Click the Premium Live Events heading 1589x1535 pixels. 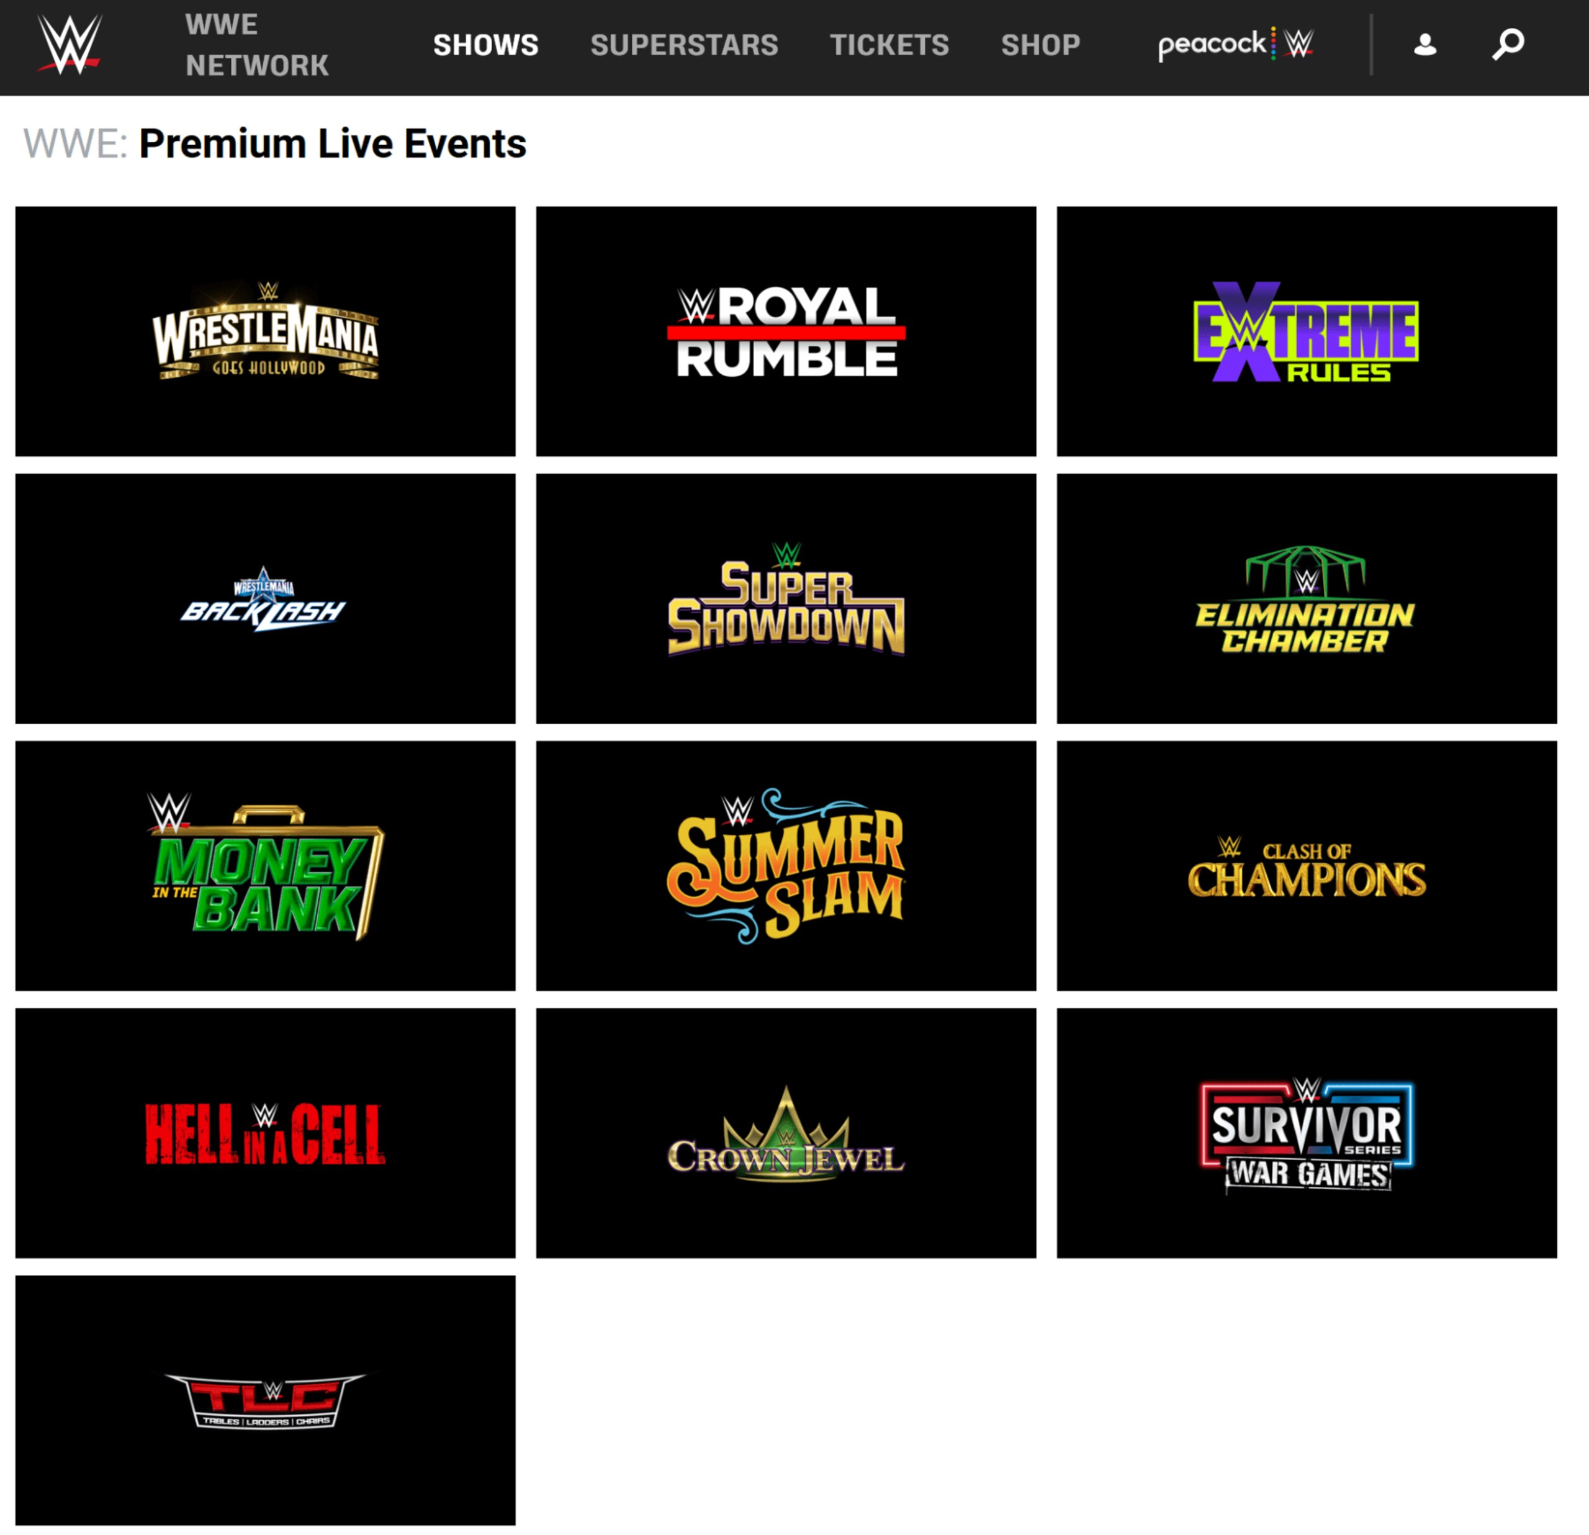[x=333, y=145]
